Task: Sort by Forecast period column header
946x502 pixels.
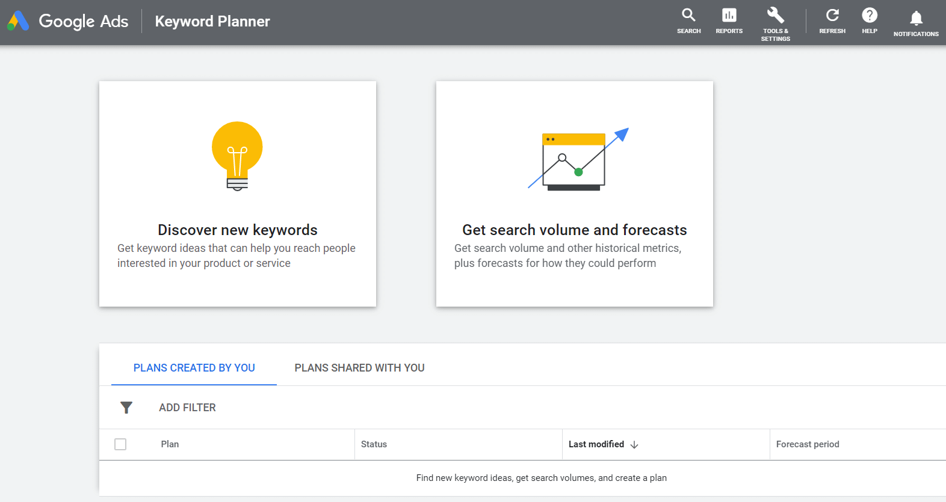Action: (808, 444)
